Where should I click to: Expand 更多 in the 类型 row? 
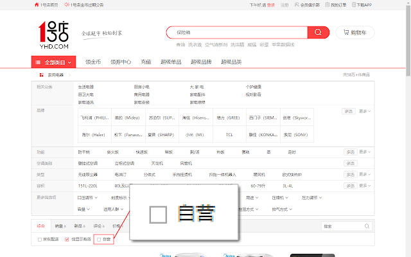click(x=365, y=174)
